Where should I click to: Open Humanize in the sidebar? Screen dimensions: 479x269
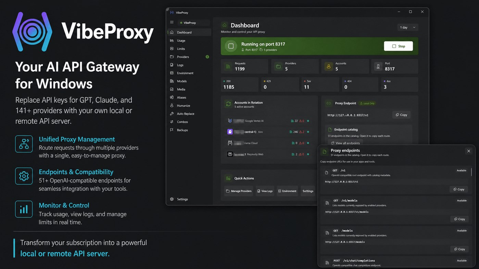(x=189, y=106)
